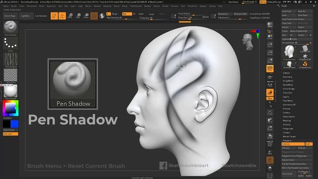Click the Frame mesh icon
The image size is (318, 179).
pyautogui.click(x=270, y=112)
